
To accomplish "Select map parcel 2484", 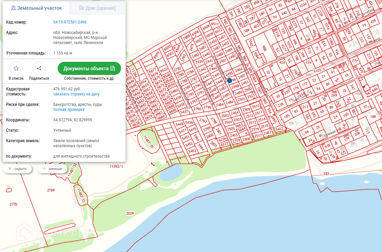I will pos(220,104).
